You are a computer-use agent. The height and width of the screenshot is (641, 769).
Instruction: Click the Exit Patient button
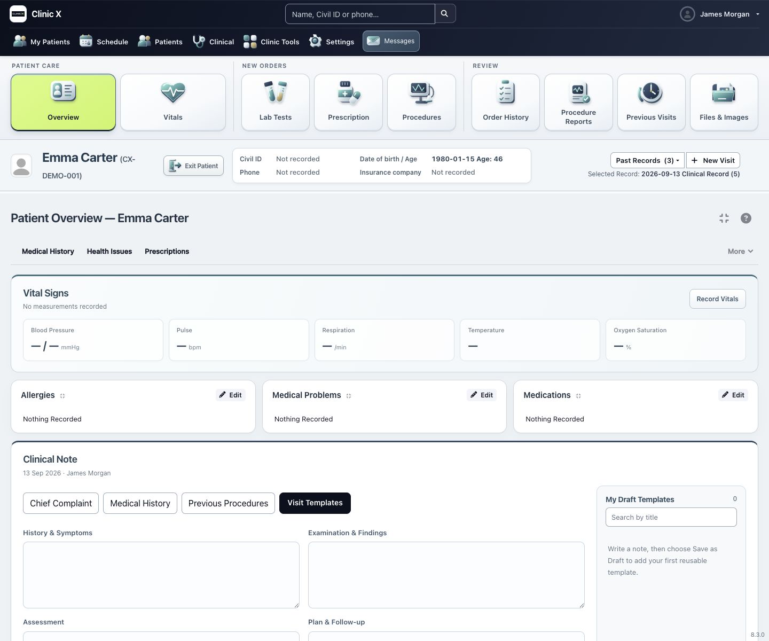(x=193, y=166)
